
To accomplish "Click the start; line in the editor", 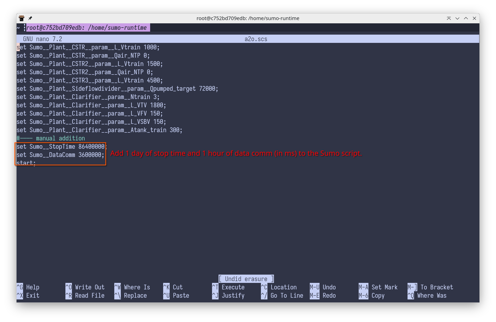I will pyautogui.click(x=26, y=163).
